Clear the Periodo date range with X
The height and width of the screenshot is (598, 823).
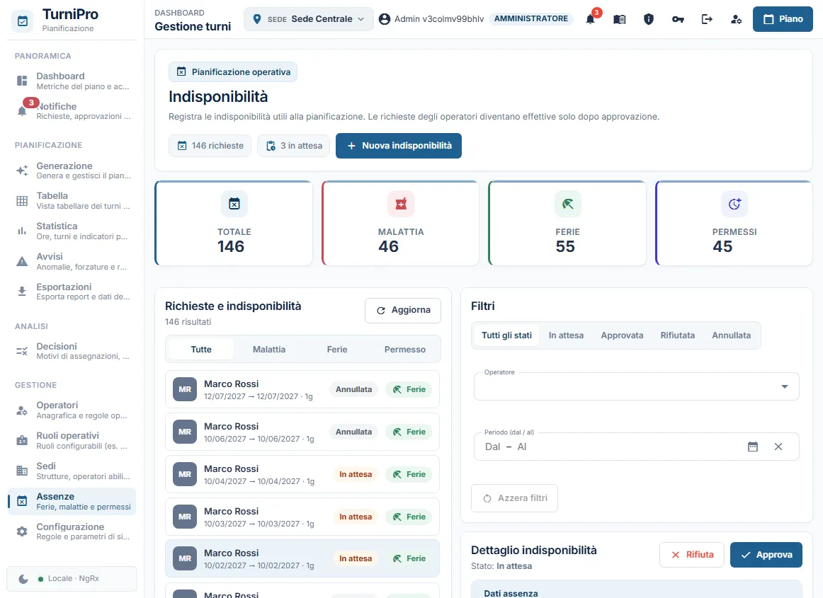point(778,447)
